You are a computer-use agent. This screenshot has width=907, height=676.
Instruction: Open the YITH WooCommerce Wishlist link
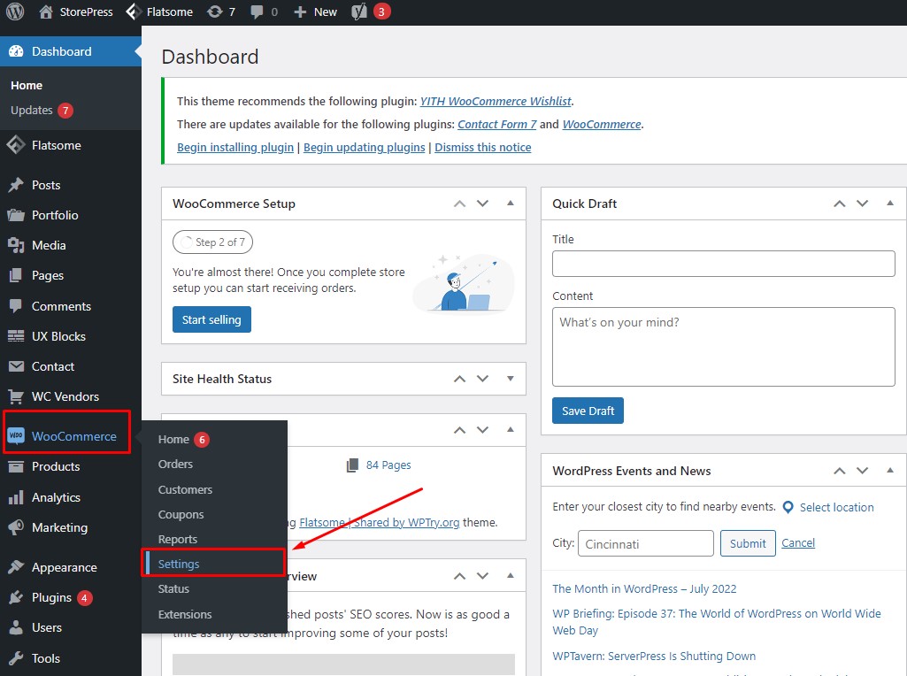coord(496,101)
